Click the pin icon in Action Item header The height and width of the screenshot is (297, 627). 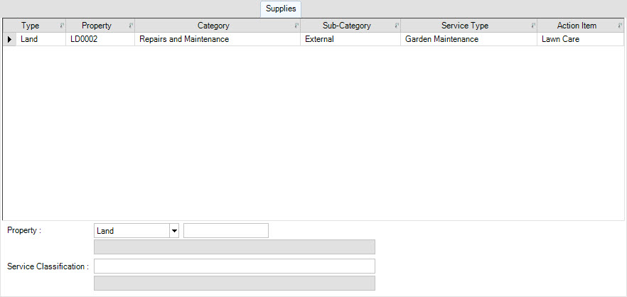(619, 26)
